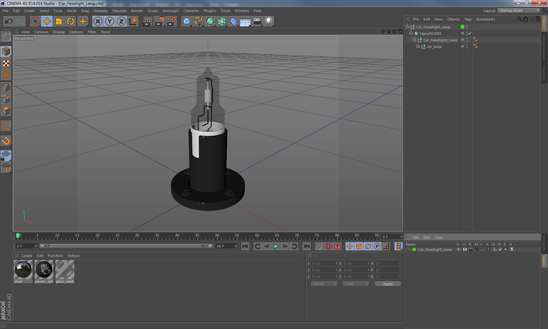
Task: Activate the Scale tool
Action: click(x=59, y=21)
